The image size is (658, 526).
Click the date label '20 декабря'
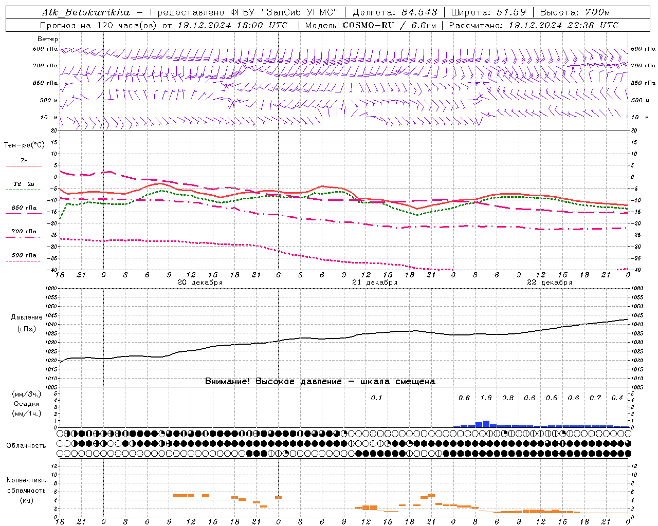click(199, 283)
